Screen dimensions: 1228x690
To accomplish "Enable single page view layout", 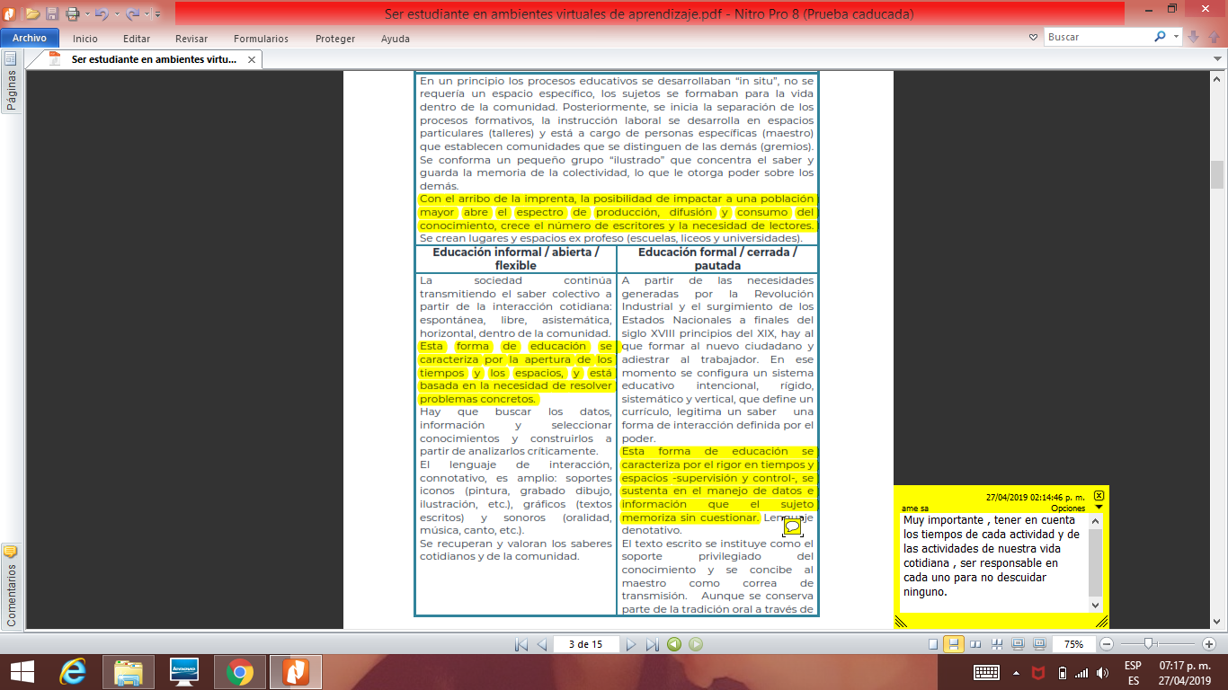I will [x=933, y=644].
